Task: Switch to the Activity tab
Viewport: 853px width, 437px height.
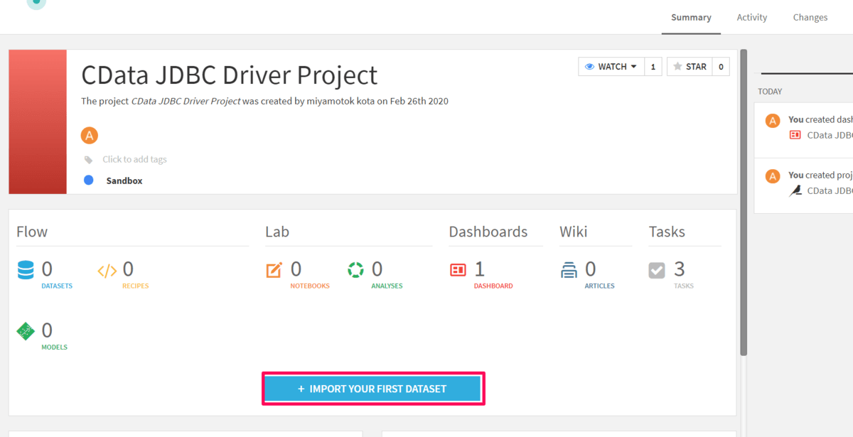Action: click(751, 18)
